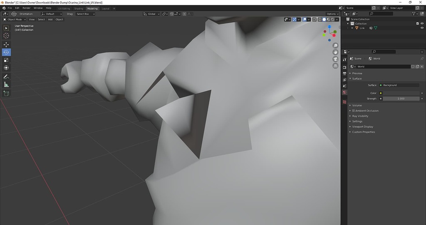426x225 pixels.
Task: Switch perspective/orthographic grid icon
Action: [336, 66]
